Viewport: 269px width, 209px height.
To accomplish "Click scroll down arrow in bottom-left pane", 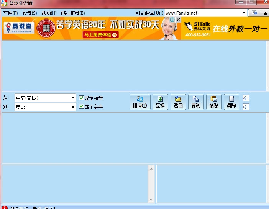I will [151, 199].
